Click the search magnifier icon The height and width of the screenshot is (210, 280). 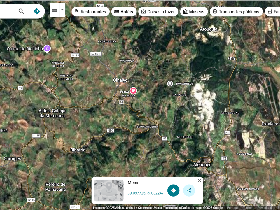21,11
